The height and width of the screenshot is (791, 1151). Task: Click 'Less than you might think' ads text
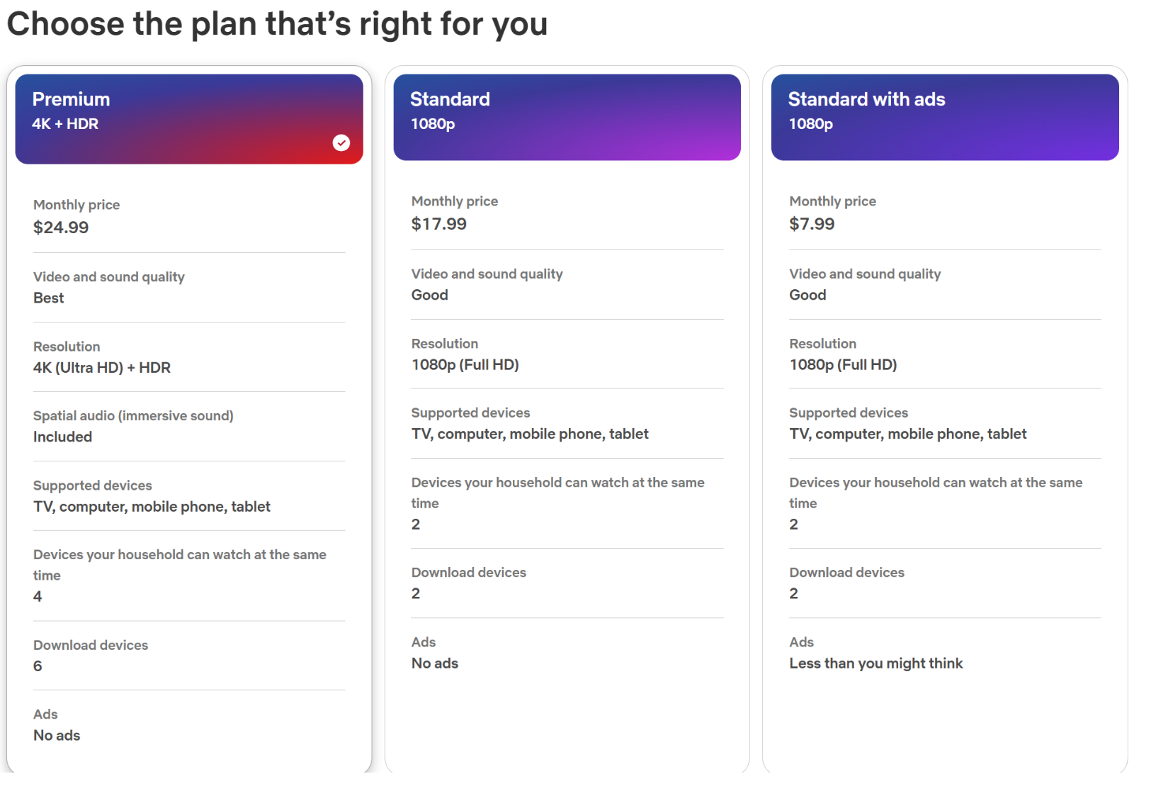876,663
